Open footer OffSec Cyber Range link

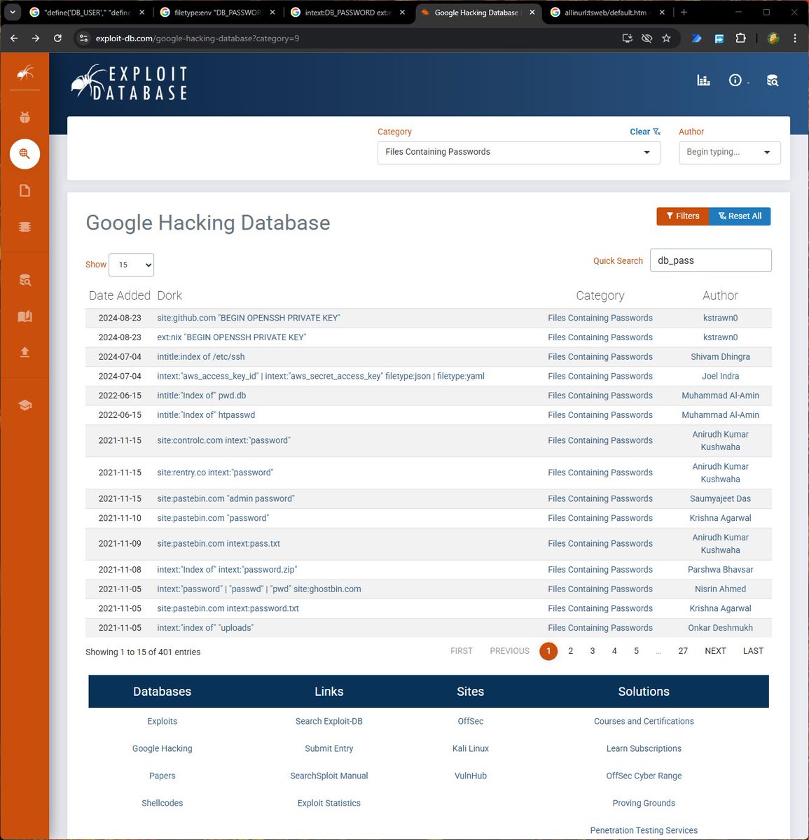tap(644, 776)
